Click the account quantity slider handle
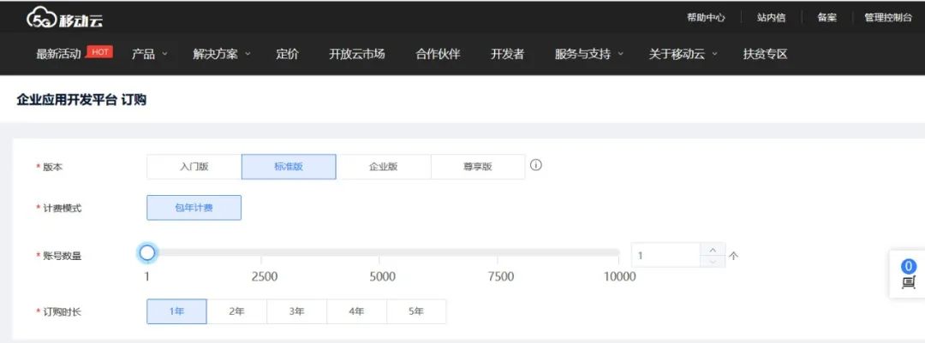The image size is (925, 343). pos(147,252)
